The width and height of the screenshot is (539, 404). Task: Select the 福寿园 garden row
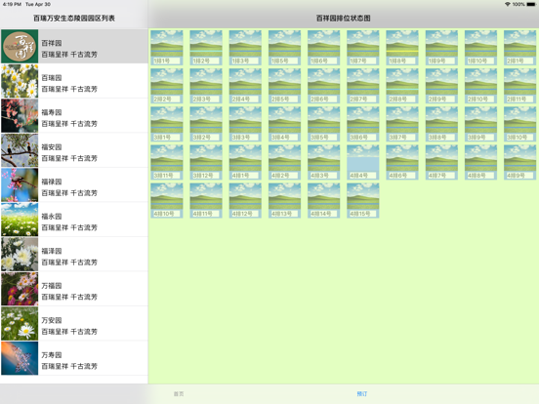74,116
